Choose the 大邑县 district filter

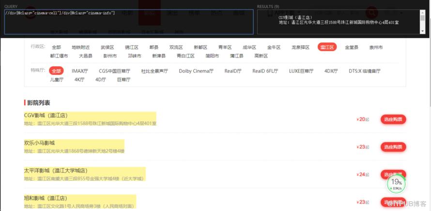(x=86, y=56)
